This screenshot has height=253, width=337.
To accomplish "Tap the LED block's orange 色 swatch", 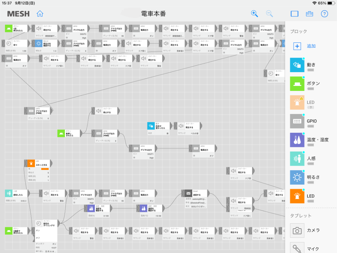I will [x=45, y=169].
